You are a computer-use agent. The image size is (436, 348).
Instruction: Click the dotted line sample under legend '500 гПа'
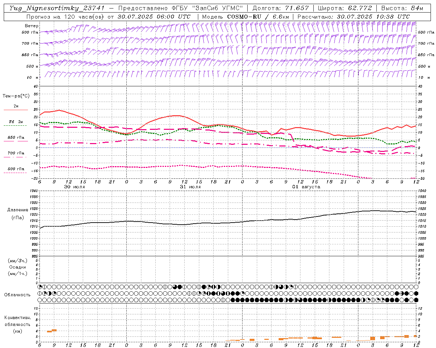[15, 173]
